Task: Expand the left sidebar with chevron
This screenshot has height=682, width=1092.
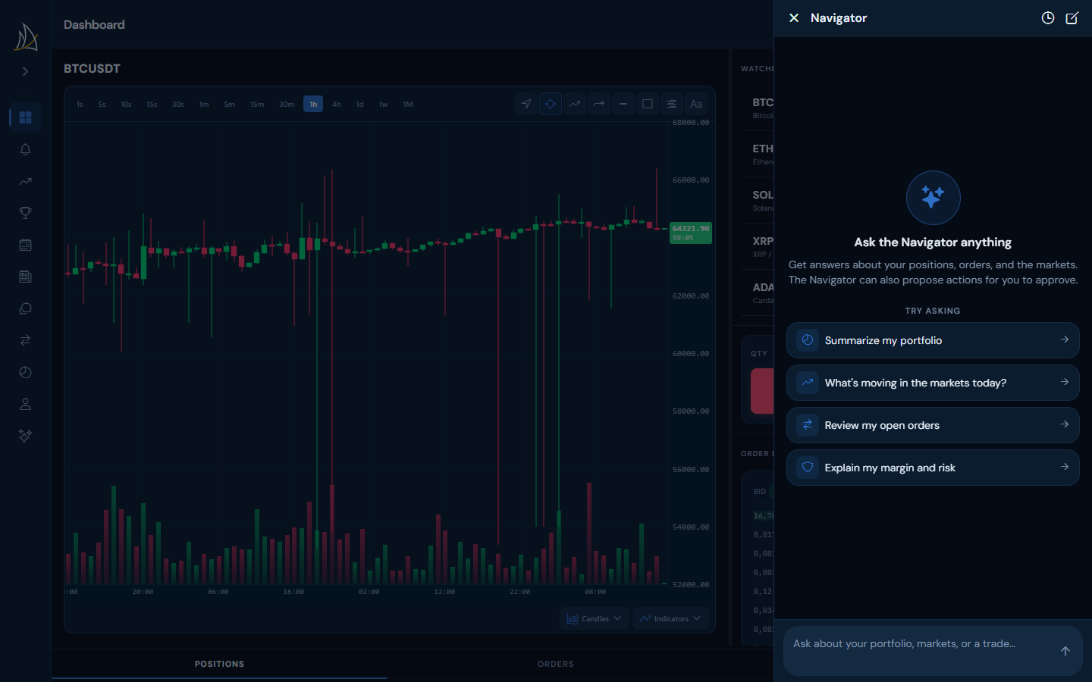Action: pyautogui.click(x=25, y=71)
